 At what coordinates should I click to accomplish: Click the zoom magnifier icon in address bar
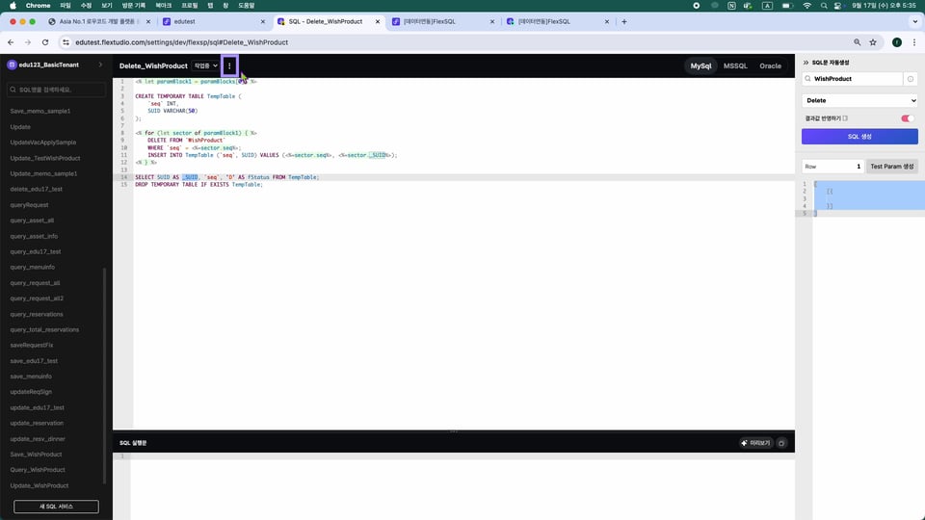[x=858, y=41]
